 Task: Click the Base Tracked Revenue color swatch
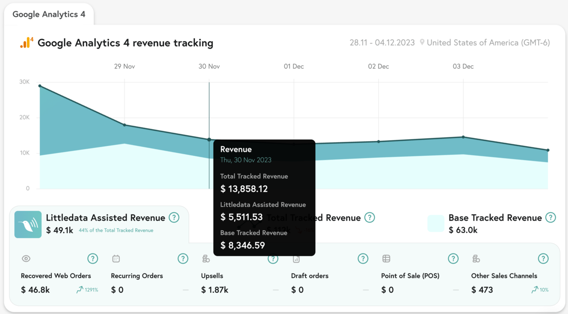pyautogui.click(x=436, y=224)
